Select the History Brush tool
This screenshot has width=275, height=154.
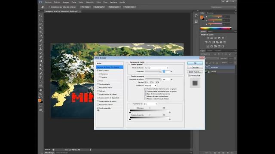tap(41, 53)
